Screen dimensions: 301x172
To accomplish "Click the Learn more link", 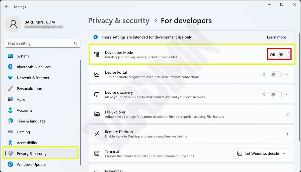I will (x=276, y=37).
